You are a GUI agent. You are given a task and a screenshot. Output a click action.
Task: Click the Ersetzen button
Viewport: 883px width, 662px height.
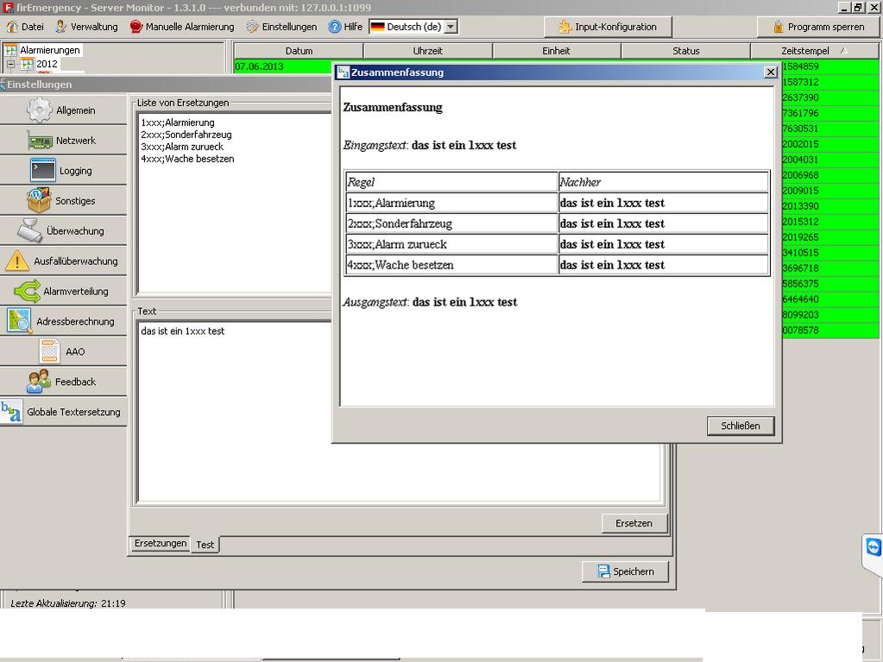(x=634, y=523)
